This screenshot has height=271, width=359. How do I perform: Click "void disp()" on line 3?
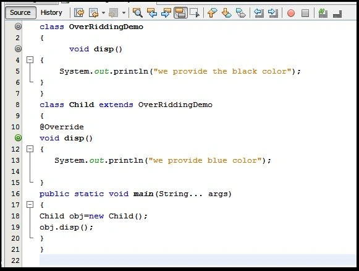[96, 49]
